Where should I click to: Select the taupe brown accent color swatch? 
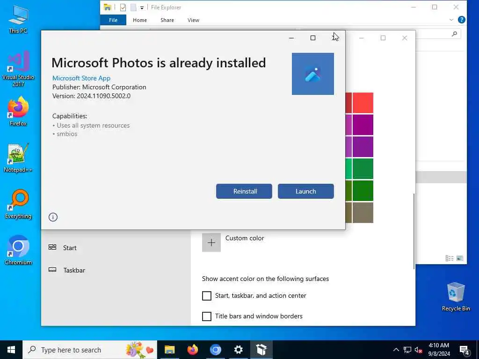coord(363,213)
